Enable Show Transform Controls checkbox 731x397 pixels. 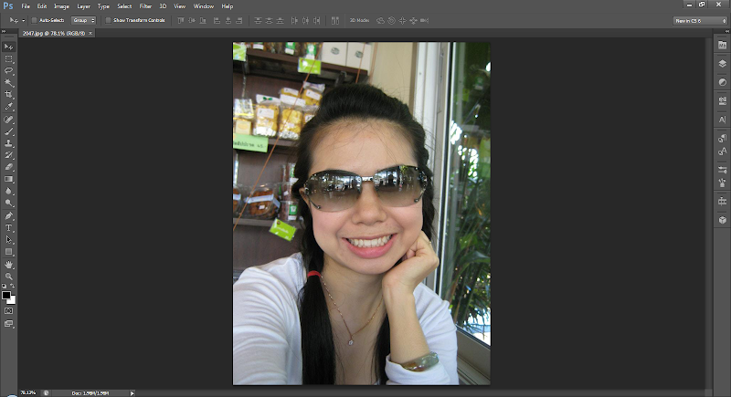pos(108,20)
